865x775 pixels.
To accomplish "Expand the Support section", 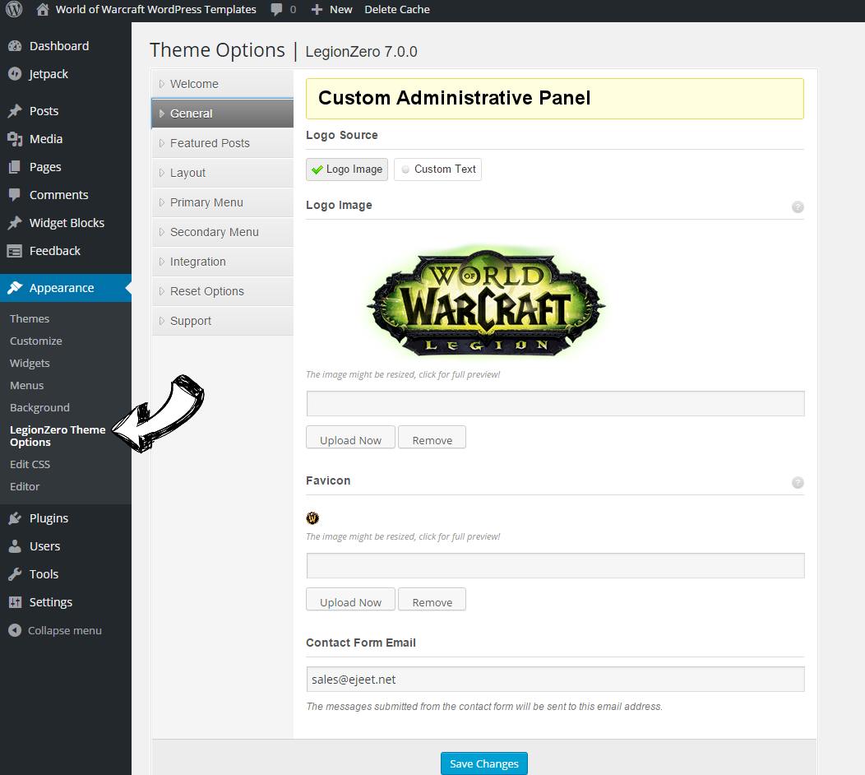I will [x=222, y=321].
